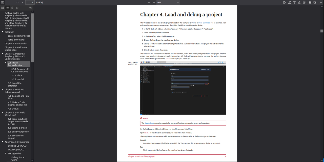Go to 4.3. Debug
Image resolution: width=324 pixels, height=162 pixels.
(13, 109)
